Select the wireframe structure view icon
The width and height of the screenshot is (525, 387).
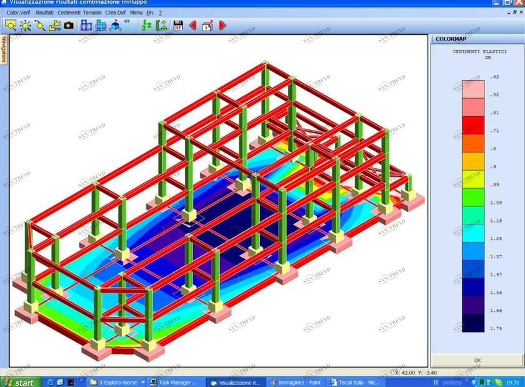click(x=86, y=25)
